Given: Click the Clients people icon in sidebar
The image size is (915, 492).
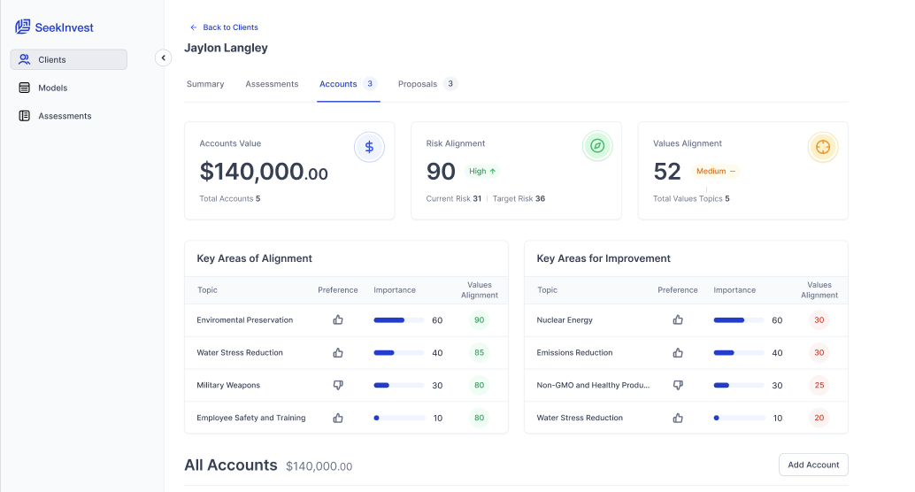Looking at the screenshot, I should (x=24, y=59).
